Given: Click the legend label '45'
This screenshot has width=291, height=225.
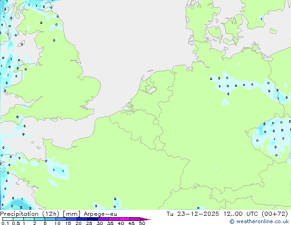Looking at the screenshot, I should 131,223.
